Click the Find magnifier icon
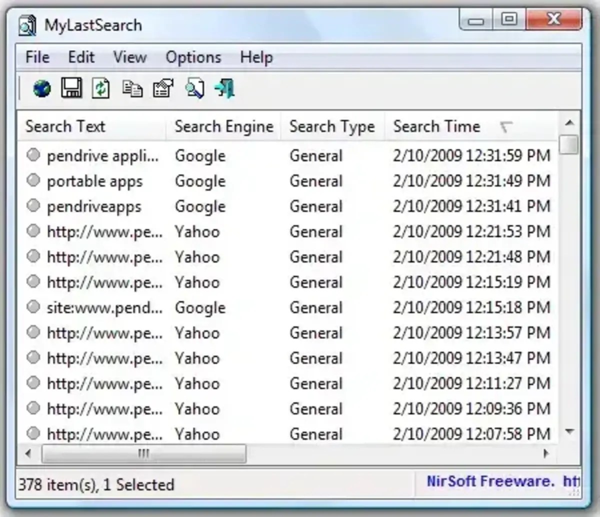 coord(194,89)
